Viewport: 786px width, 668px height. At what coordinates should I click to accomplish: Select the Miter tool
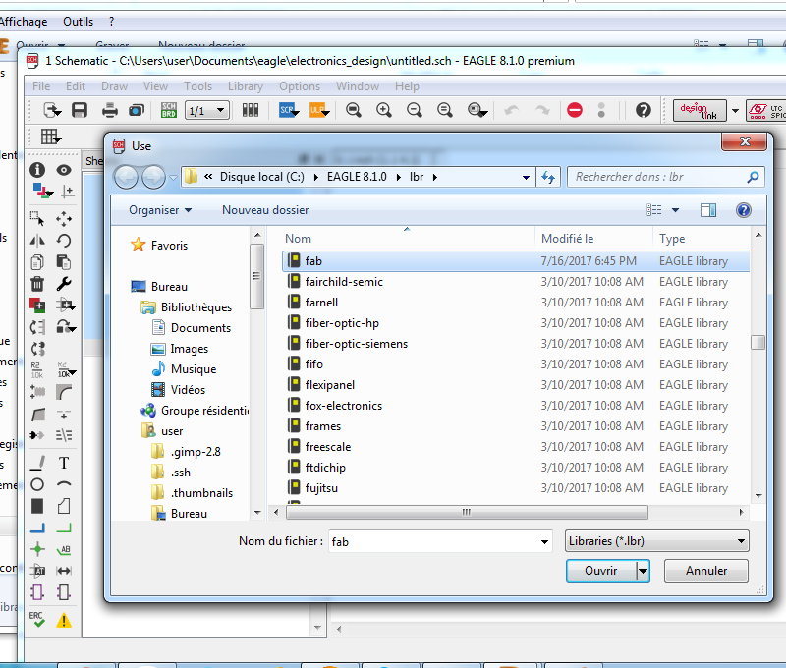coord(64,391)
